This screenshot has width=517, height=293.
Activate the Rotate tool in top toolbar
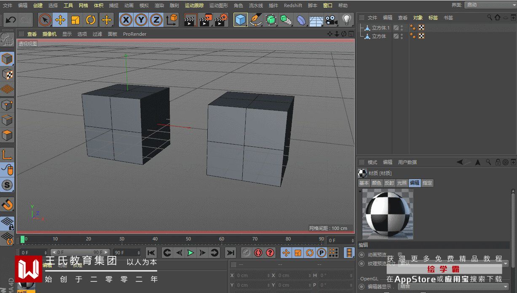[x=91, y=20]
